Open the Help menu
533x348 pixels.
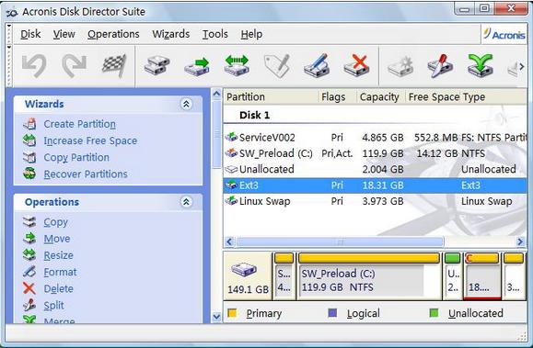tap(251, 34)
